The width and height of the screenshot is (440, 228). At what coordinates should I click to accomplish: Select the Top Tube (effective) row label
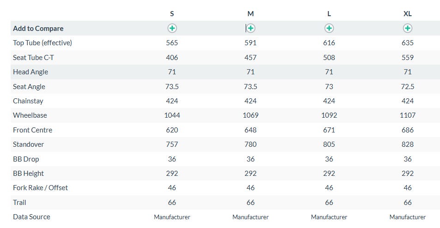click(42, 43)
